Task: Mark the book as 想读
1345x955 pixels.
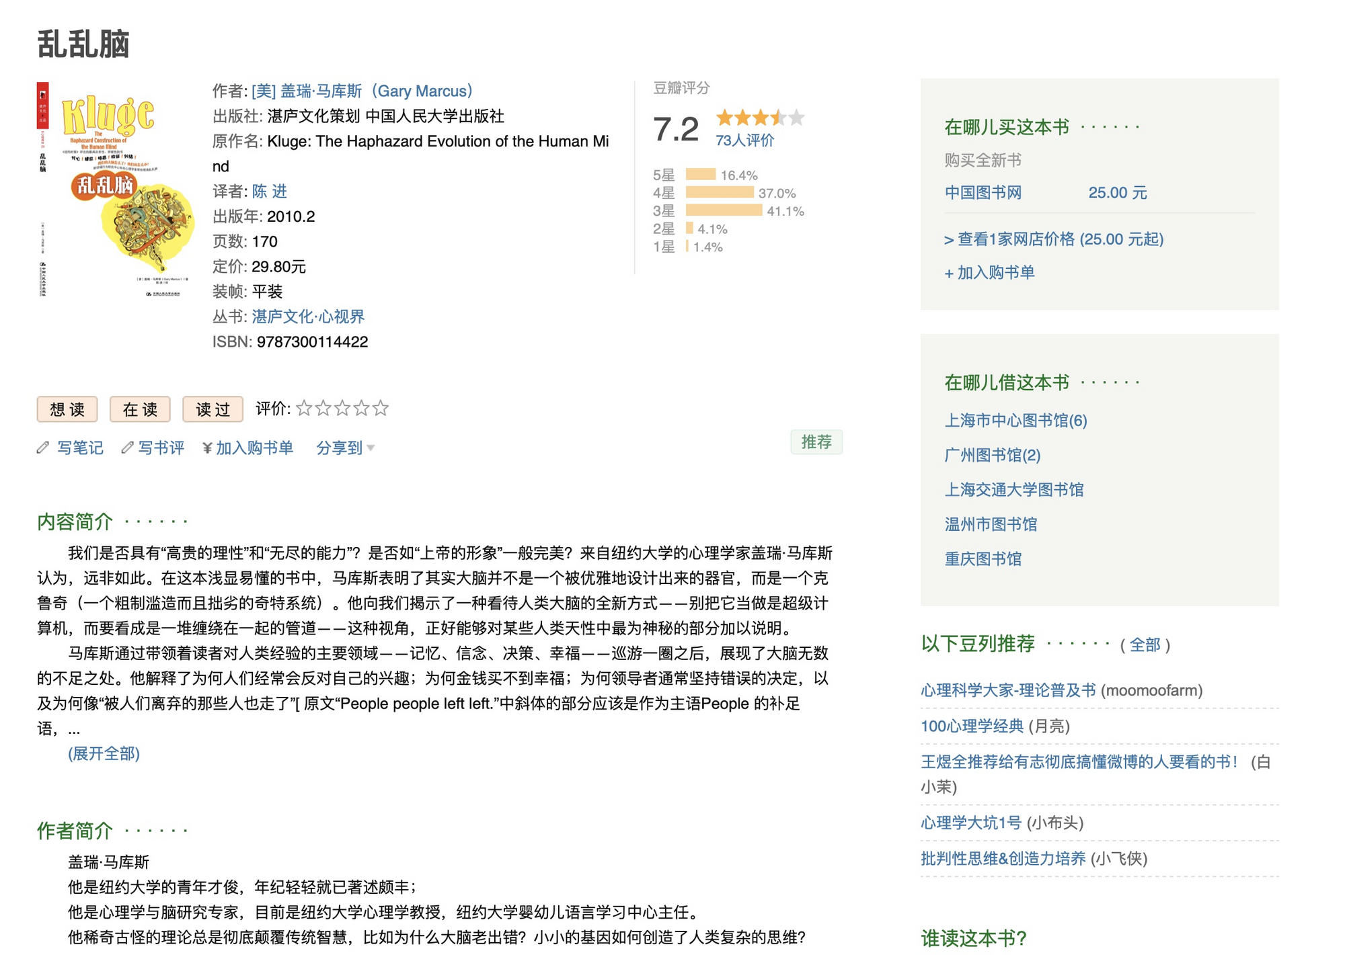Action: click(x=67, y=409)
